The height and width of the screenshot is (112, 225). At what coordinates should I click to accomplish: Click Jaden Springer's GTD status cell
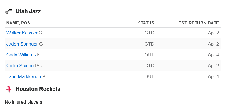click(x=149, y=44)
